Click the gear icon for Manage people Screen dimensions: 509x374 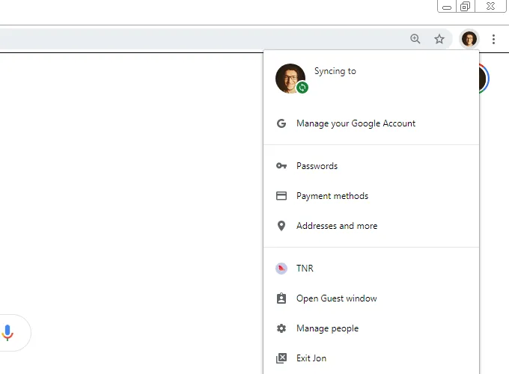[x=281, y=328]
